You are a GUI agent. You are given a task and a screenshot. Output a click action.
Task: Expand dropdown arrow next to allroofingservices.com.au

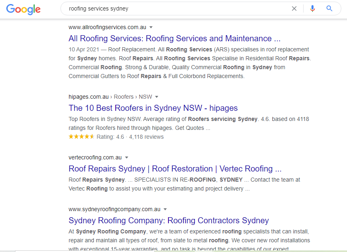coord(151,28)
